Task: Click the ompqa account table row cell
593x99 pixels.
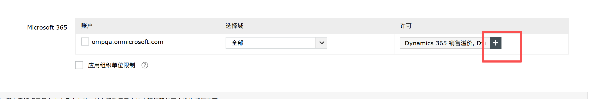Action: [148, 44]
